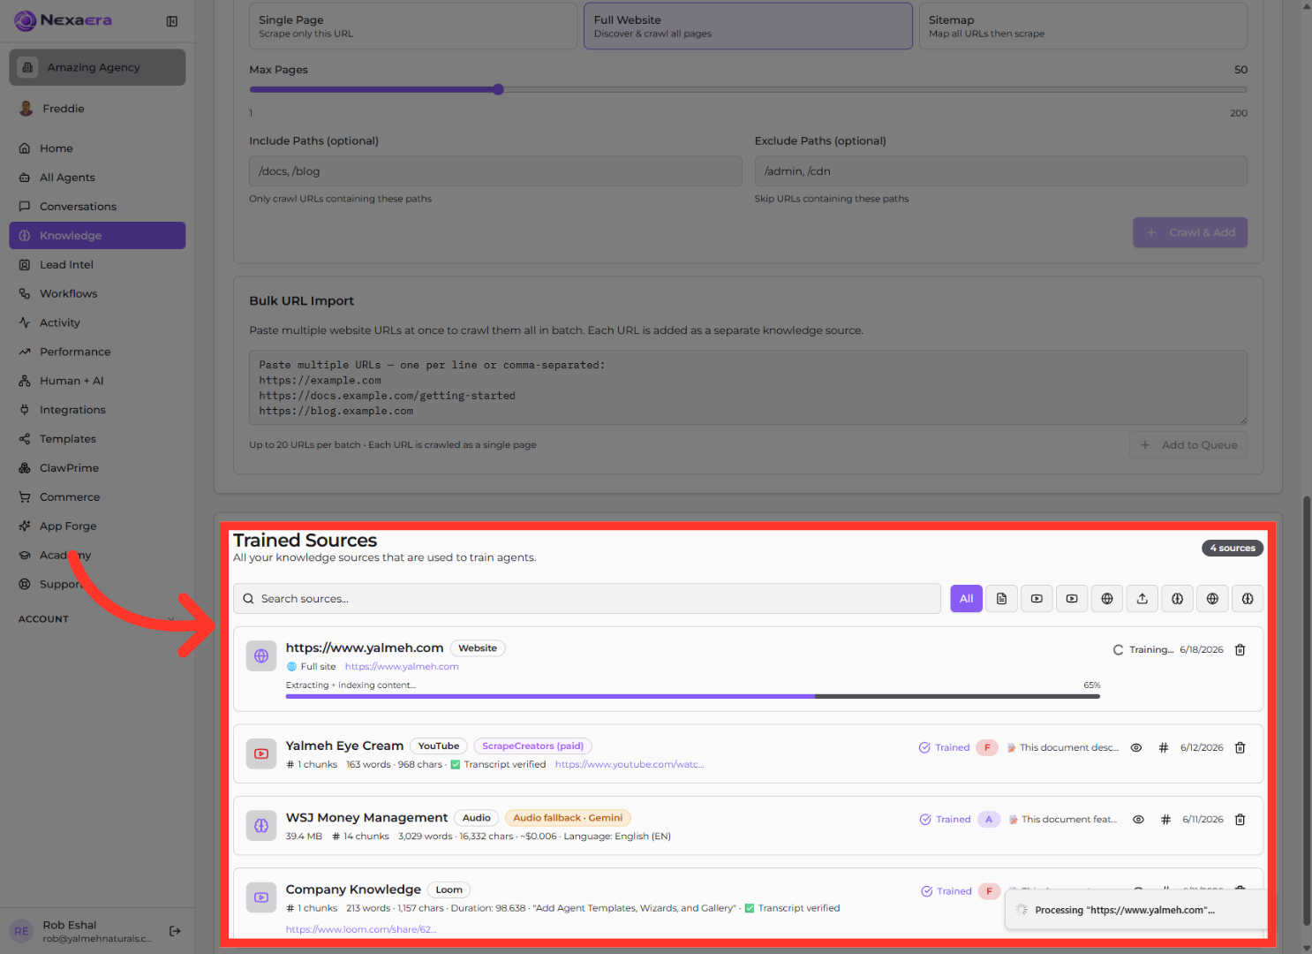The height and width of the screenshot is (954, 1312).
Task: Delete the Yalmeh Eye Cream source
Action: point(1240,748)
